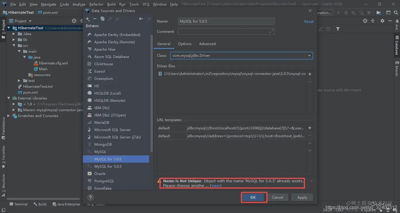Click into the Name input field

click(226, 21)
